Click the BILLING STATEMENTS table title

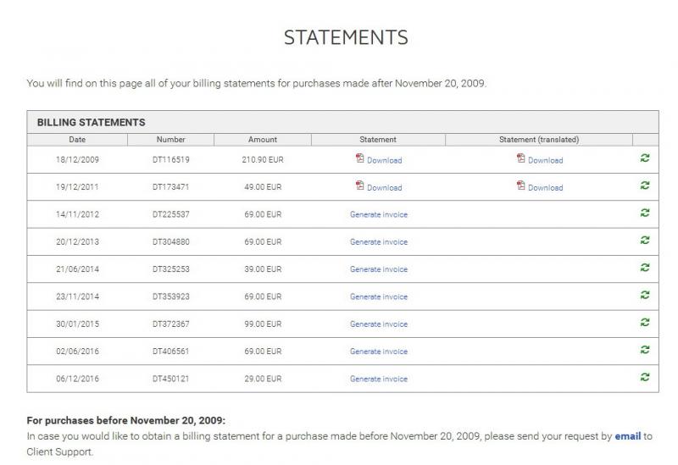pos(92,122)
